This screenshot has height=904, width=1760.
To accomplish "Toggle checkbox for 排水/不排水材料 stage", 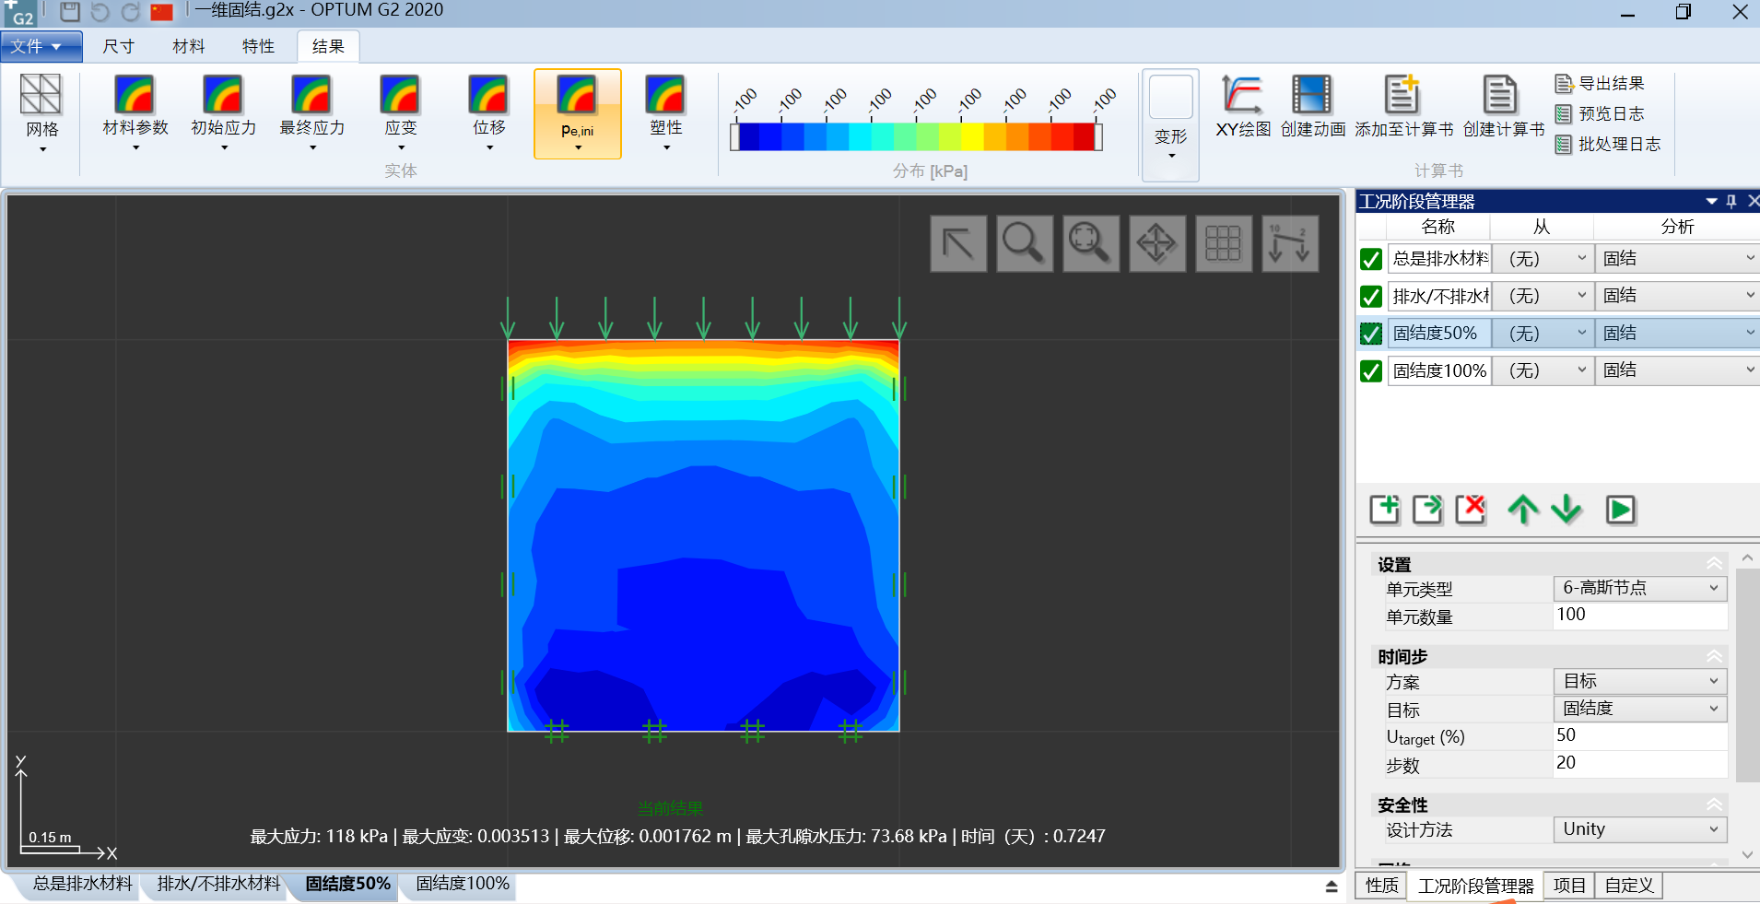I will 1371,297.
